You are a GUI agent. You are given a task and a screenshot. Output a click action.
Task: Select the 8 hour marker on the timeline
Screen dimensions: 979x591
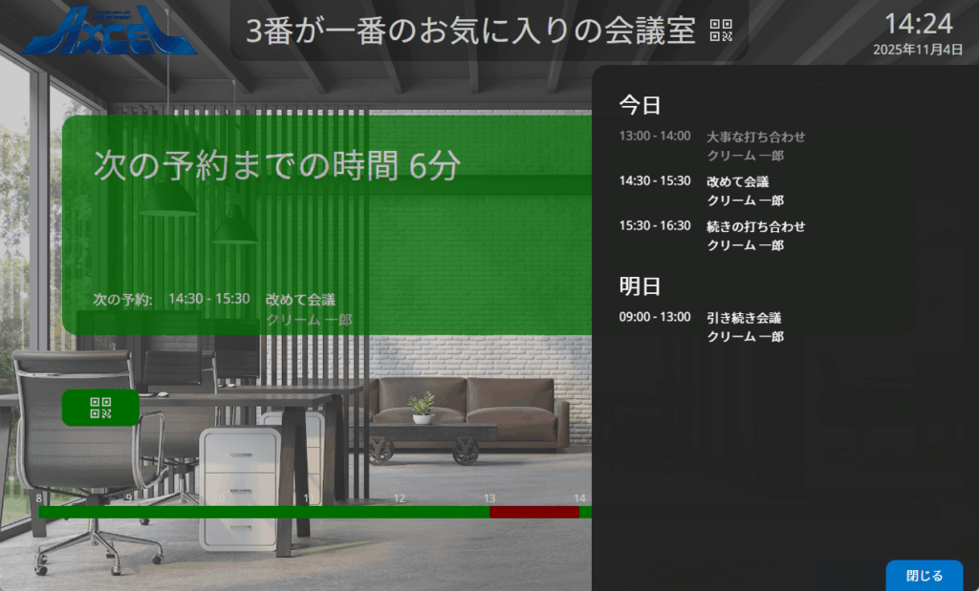[x=39, y=498]
